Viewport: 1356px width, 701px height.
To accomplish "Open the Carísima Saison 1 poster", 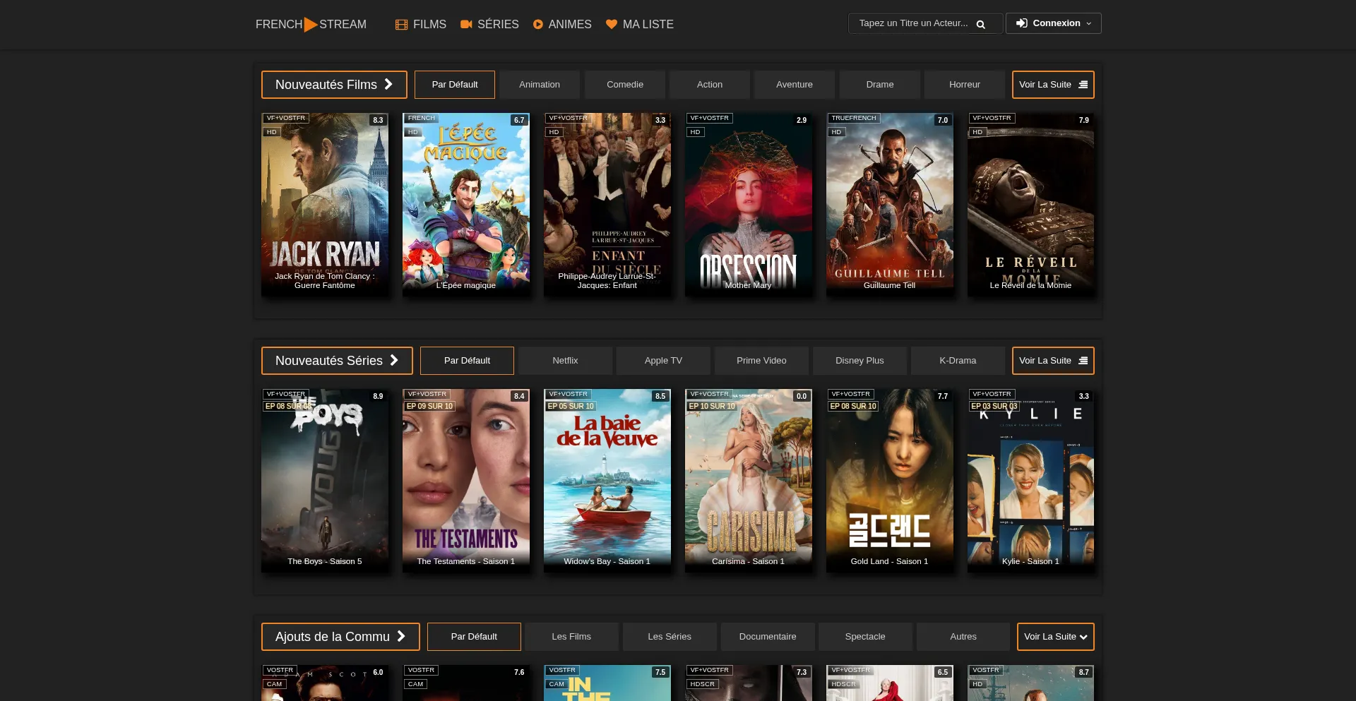I will tap(749, 481).
